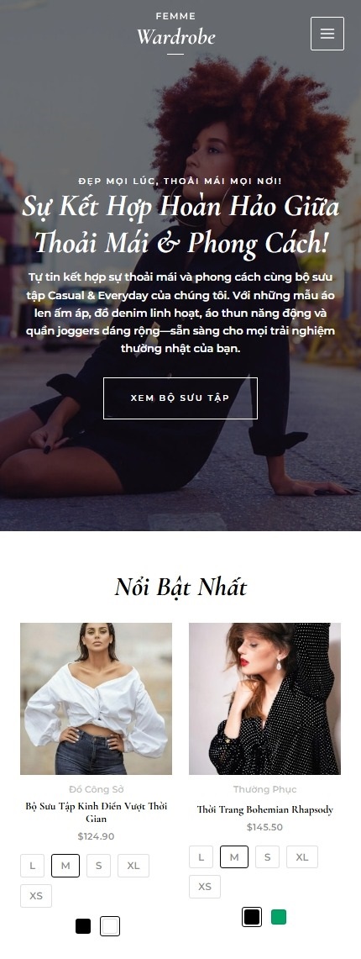Open Bộ Sưu Tập Kinh Điển Vượt Thời Gian

point(96,812)
